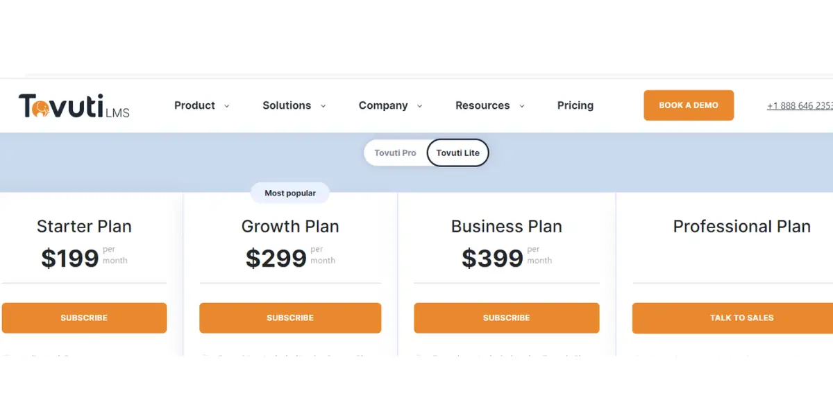Expand the Solutions menu chevron
Viewport: 833px width, 416px height.
pyautogui.click(x=323, y=106)
